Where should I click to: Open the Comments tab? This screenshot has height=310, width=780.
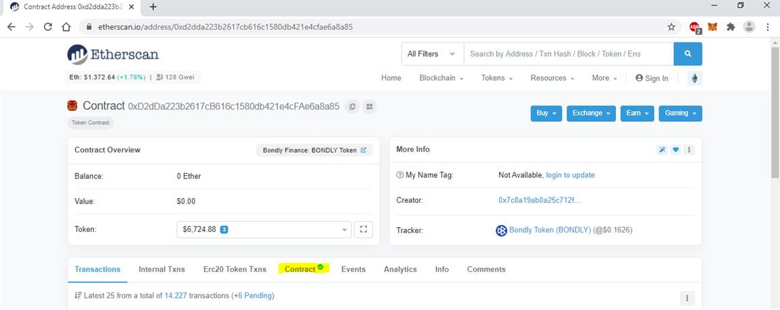(486, 270)
